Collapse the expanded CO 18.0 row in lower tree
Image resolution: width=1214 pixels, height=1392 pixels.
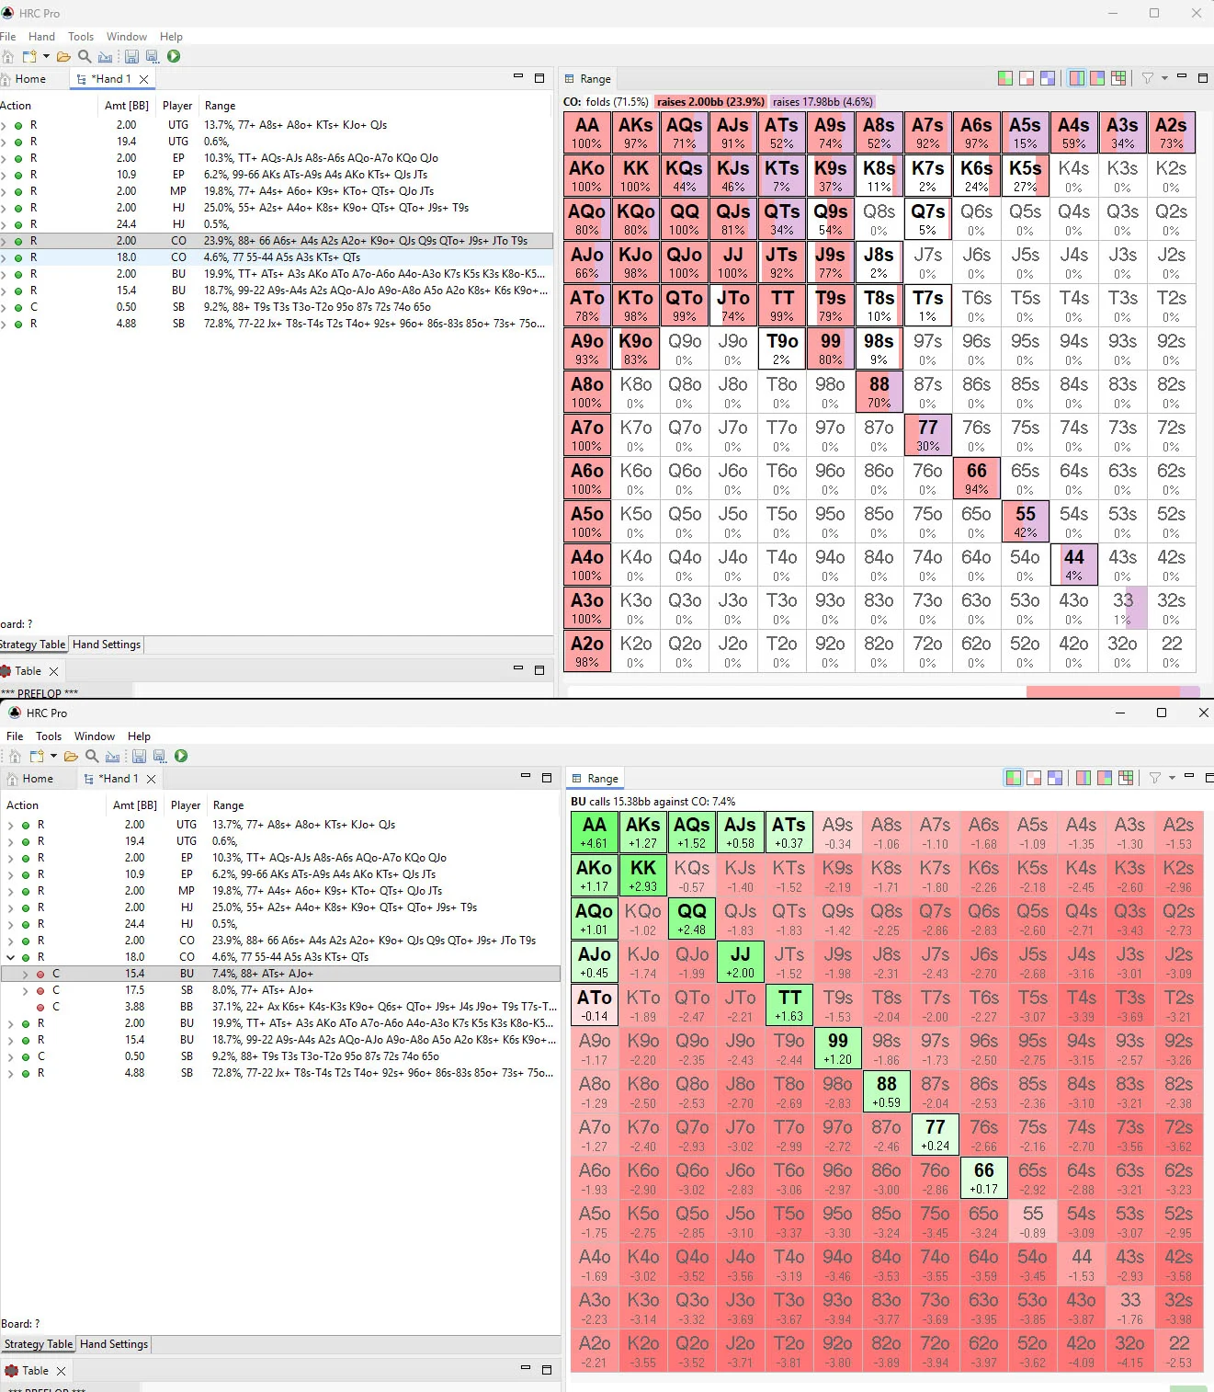pos(10,957)
